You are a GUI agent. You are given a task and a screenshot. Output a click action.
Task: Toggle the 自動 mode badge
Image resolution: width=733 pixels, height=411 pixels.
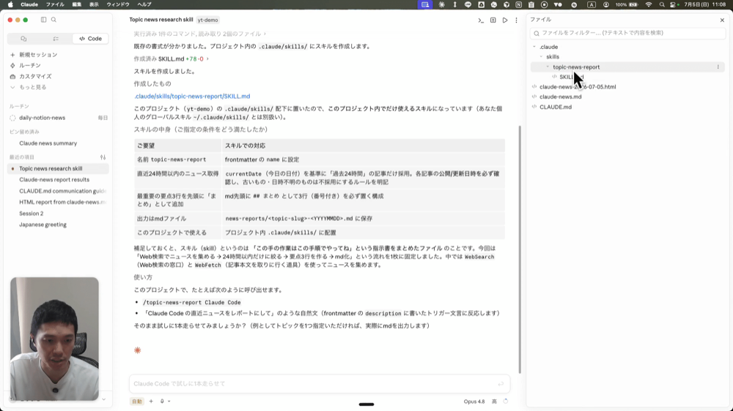(136, 401)
